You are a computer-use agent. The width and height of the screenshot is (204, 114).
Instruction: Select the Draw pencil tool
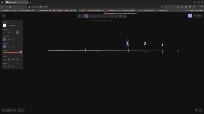click(112, 16)
